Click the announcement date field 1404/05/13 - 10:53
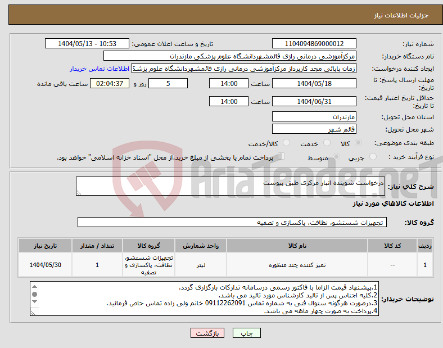Viewport: 443px width, 348px height. [x=87, y=43]
